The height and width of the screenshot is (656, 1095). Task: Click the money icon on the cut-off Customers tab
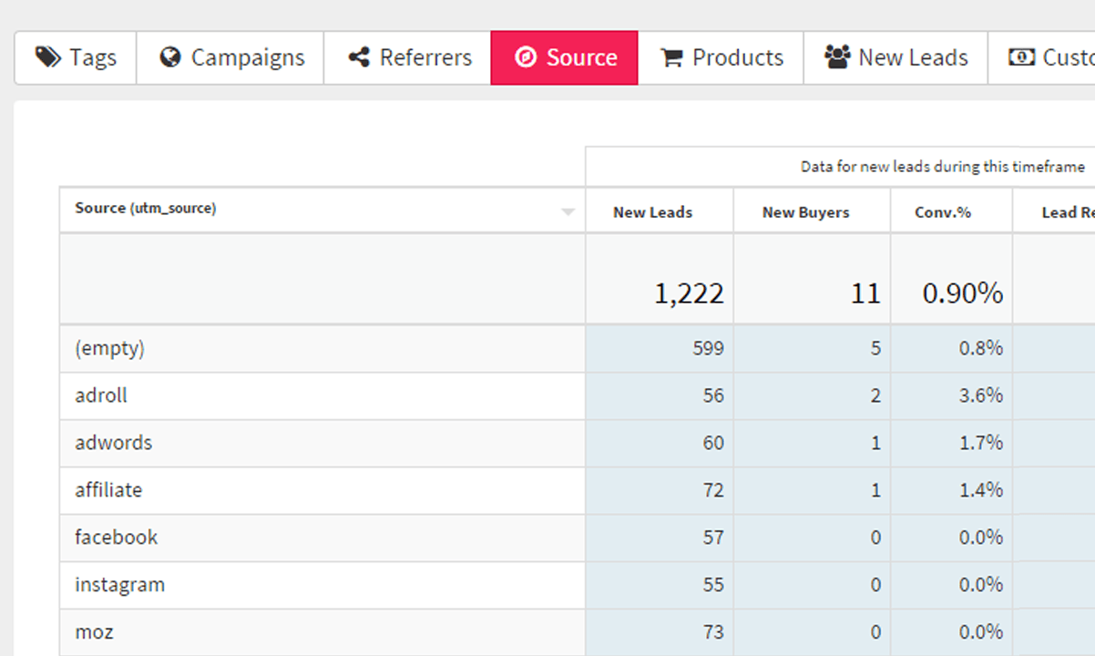[x=1022, y=57]
